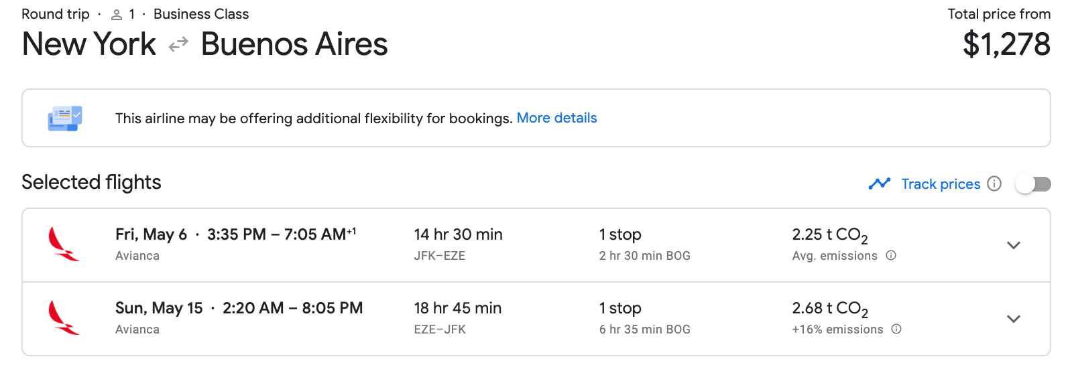The width and height of the screenshot is (1070, 371).
Task: Click the Avianca logo on outbound flight
Action: point(64,244)
